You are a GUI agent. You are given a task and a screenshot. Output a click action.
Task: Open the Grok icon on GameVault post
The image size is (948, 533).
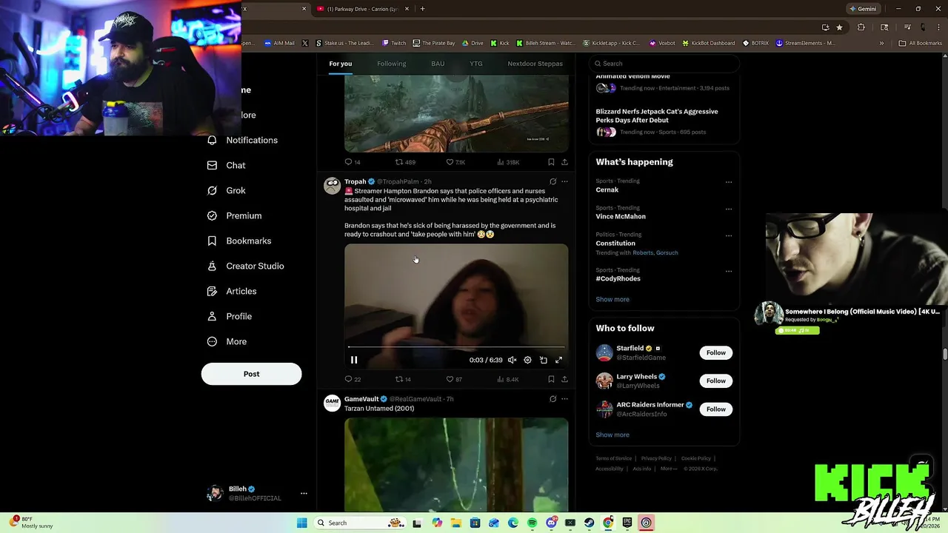click(x=553, y=399)
